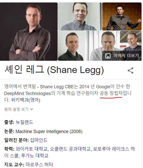
Task: Open the 와이카토 대학교 link
Action: (x=32, y=149)
